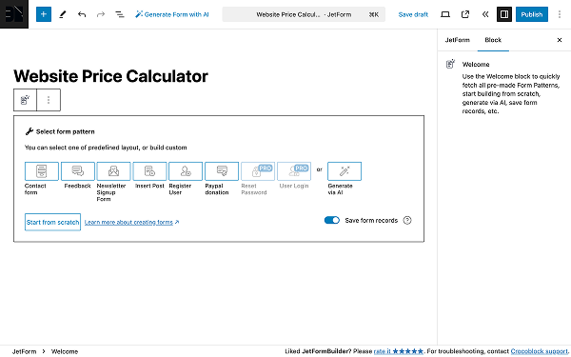Choose the Paypal donation pattern
571x357 pixels.
[222, 171]
